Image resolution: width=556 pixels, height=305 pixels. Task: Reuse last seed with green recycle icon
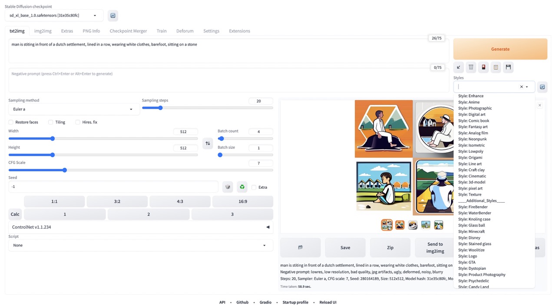(242, 187)
